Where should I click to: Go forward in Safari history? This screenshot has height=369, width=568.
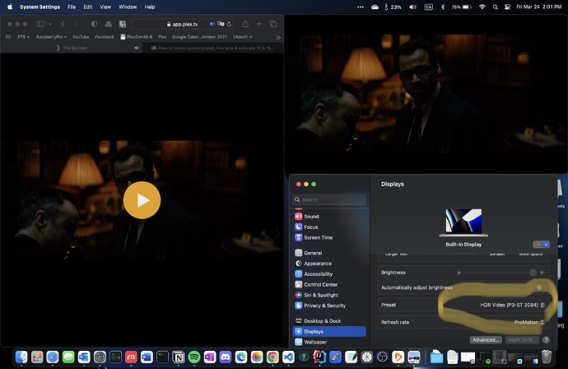(x=76, y=24)
